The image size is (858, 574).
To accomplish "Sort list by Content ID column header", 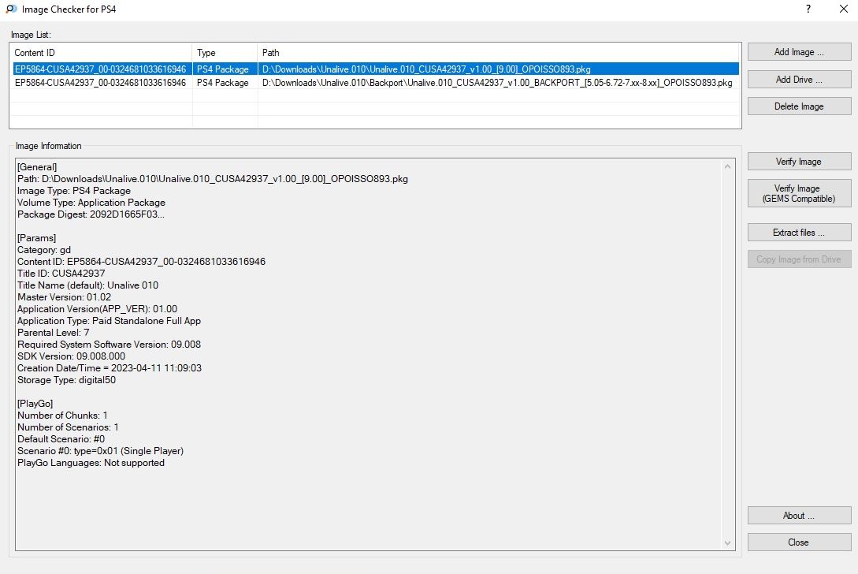I will 100,53.
